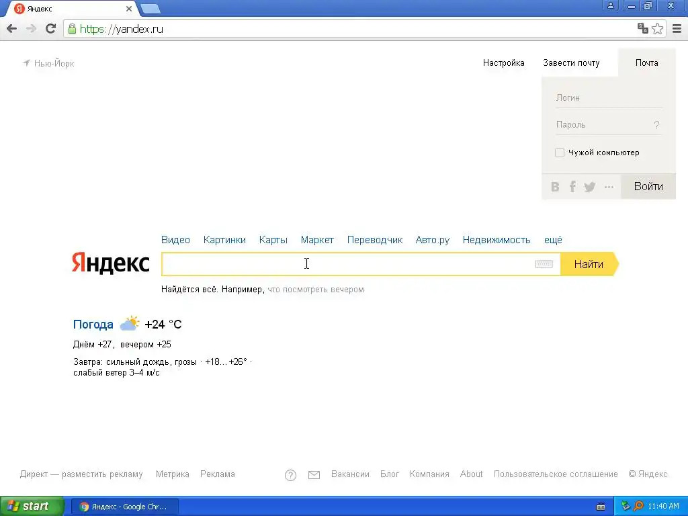This screenshot has height=516, width=688.
Task: Open the Видео service
Action: click(175, 240)
